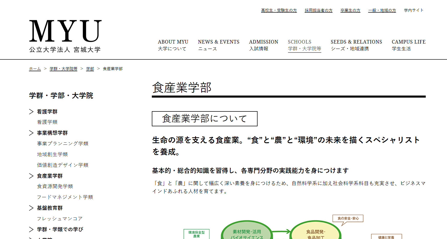The image size is (447, 239).
Task: Click the arrow beside 学群・学類での学び
Action: click(x=31, y=230)
